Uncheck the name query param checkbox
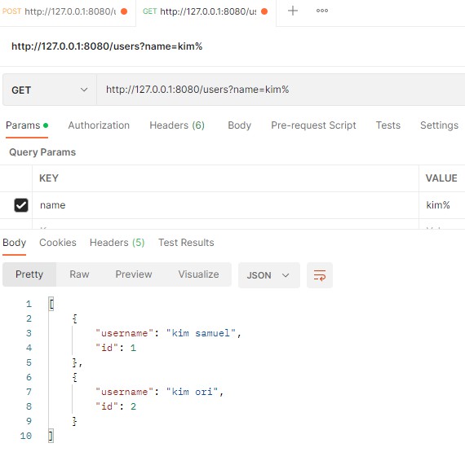 pos(21,205)
